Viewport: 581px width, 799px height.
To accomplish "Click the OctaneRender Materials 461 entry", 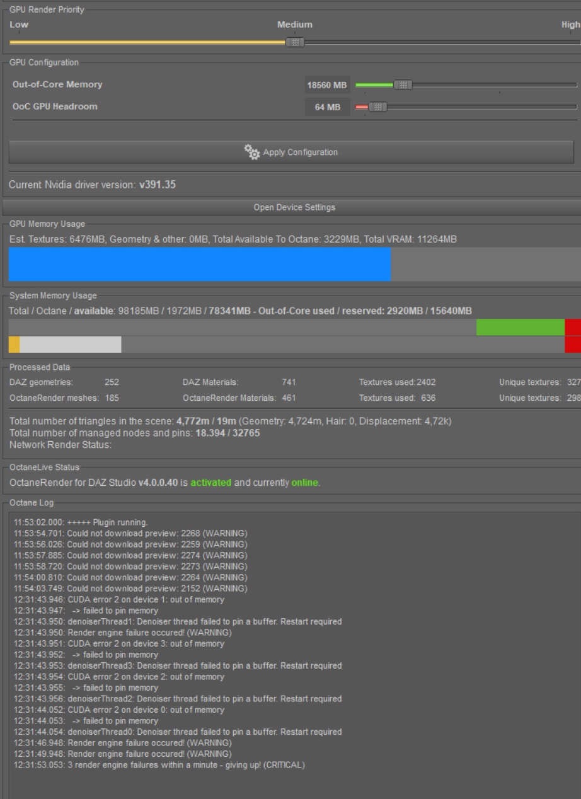I will click(x=239, y=398).
